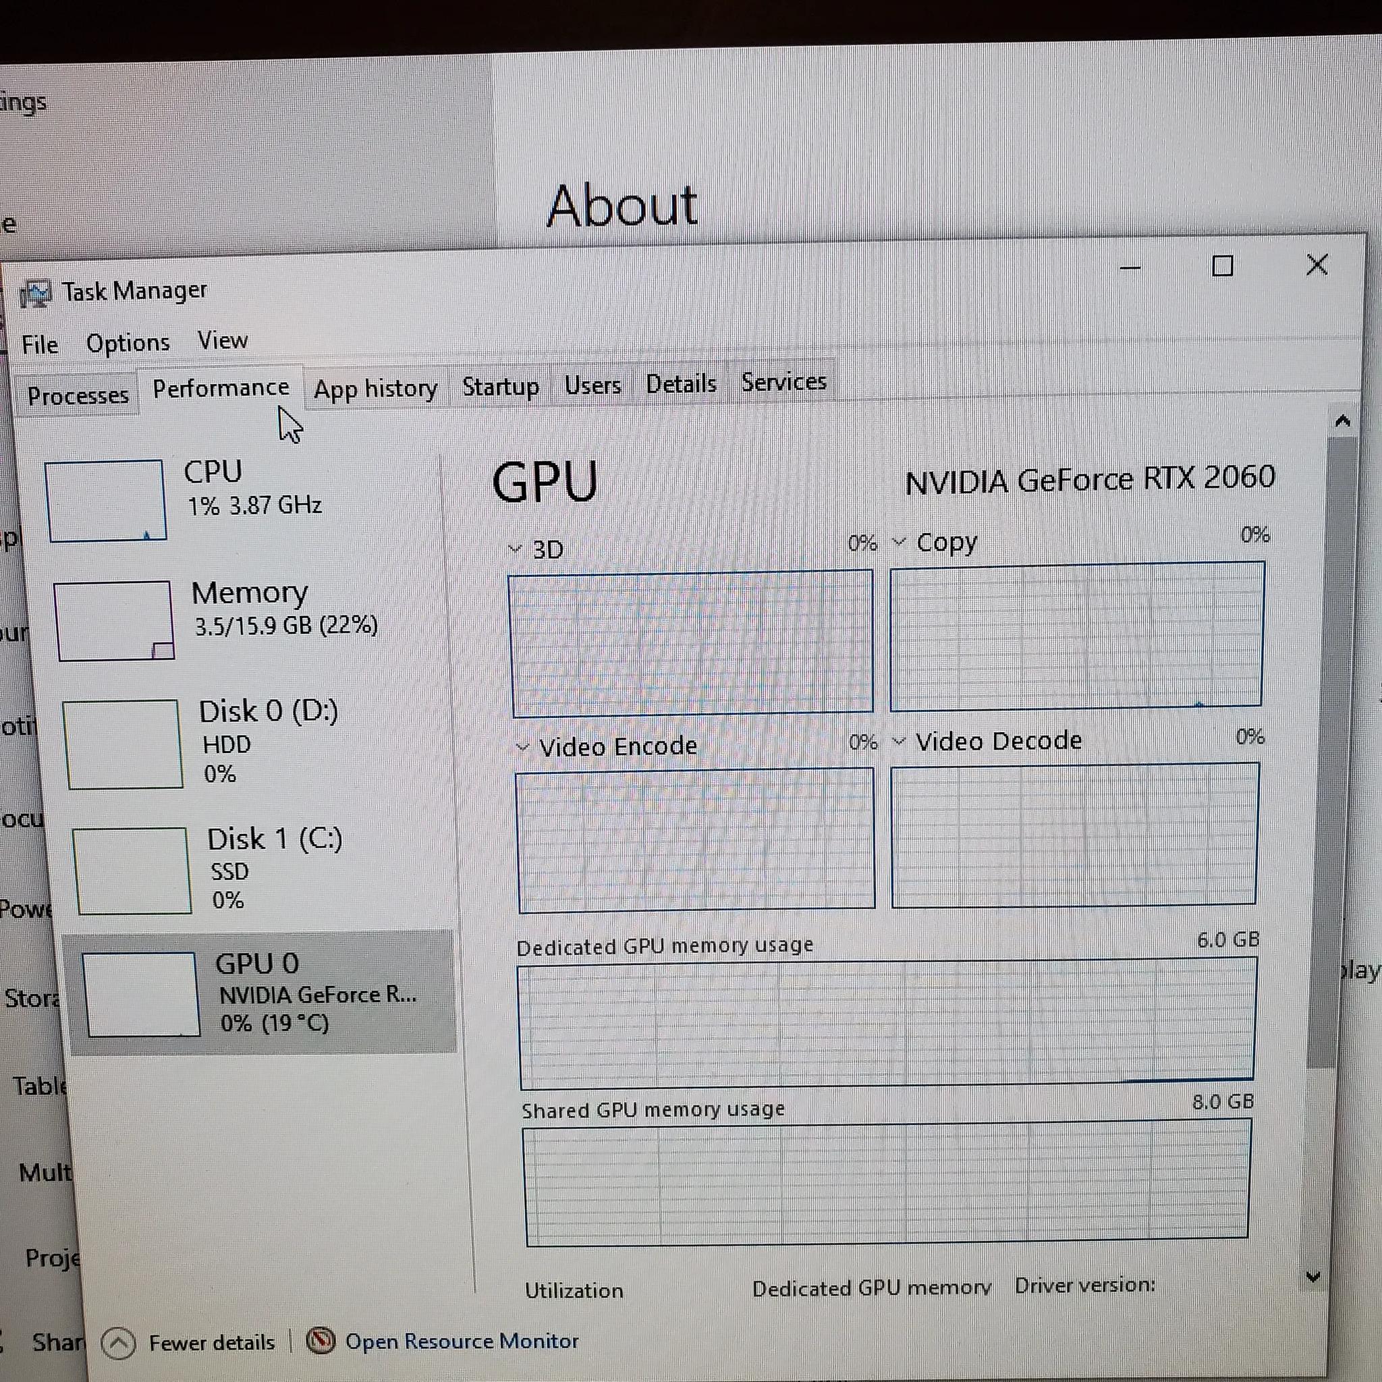Click the scrollbar down arrow
This screenshot has height=1382, width=1382.
click(1313, 1276)
